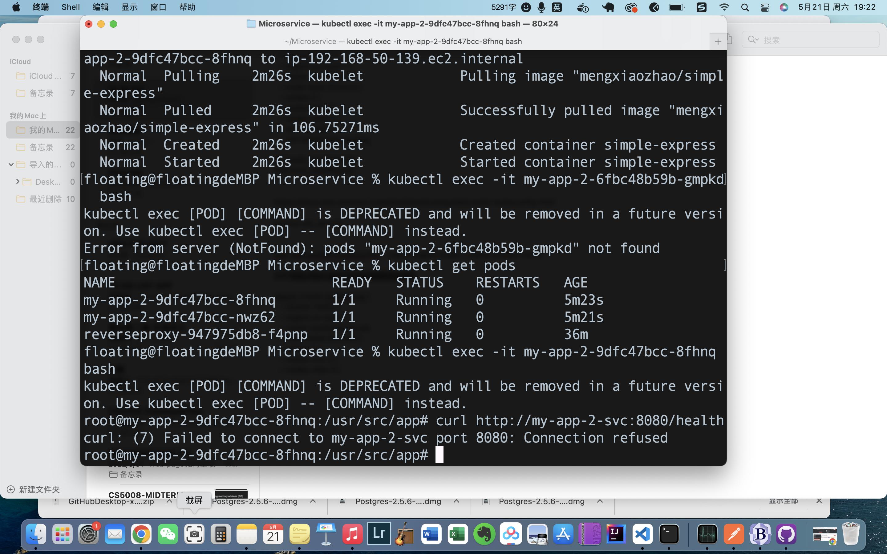Open Finder from the Dock
Screen dimensions: 887x554
pos(36,534)
